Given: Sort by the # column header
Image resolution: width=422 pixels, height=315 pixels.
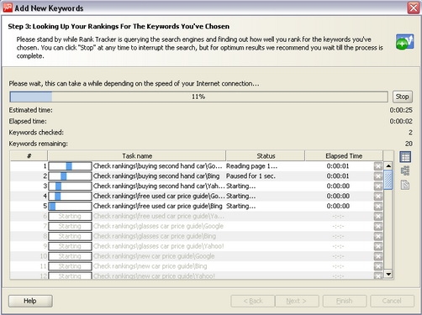Looking at the screenshot, I should tap(29, 156).
